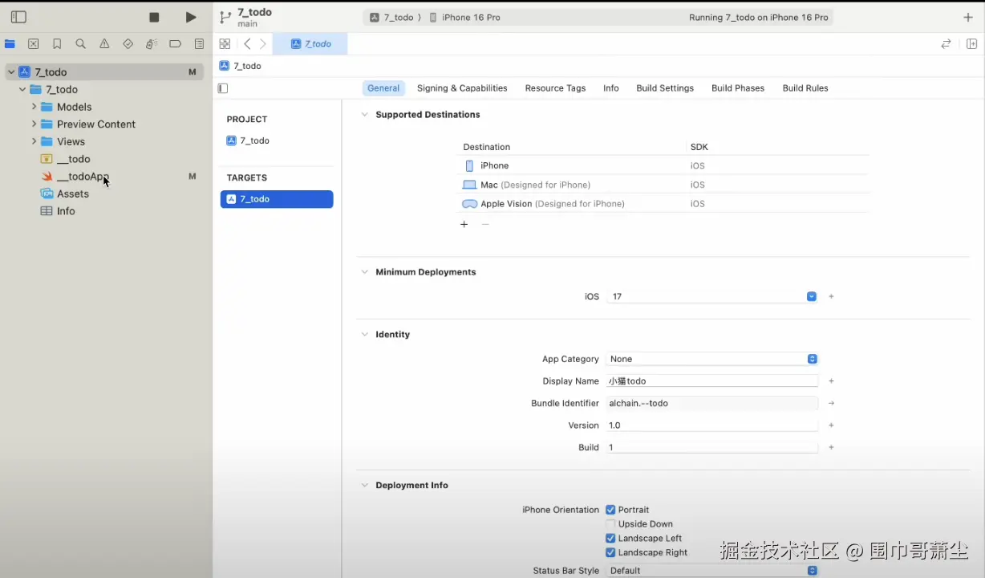The height and width of the screenshot is (578, 985).
Task: Switch to Resource Tags tab
Action: click(x=555, y=88)
